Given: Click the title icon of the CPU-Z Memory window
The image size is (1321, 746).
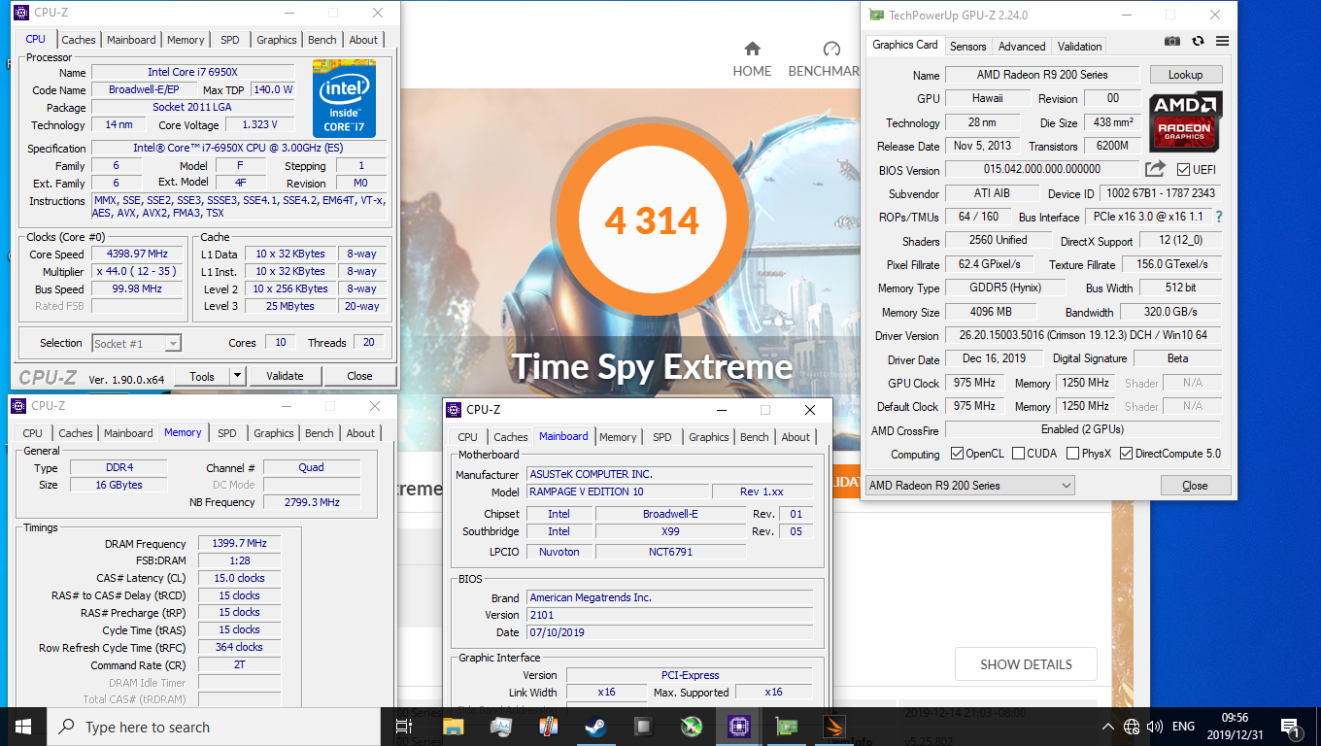Looking at the screenshot, I should (18, 406).
